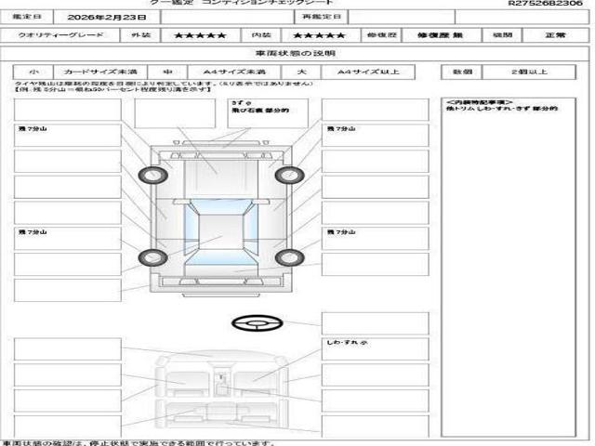Screen dimensions: 595x446
Task: Select the rear left tire on car diagram
Action: (x=152, y=257)
